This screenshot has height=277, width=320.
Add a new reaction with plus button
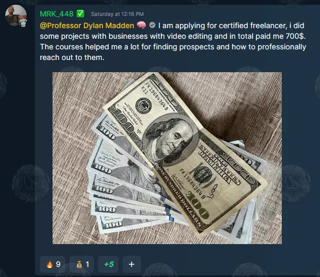tap(132, 264)
